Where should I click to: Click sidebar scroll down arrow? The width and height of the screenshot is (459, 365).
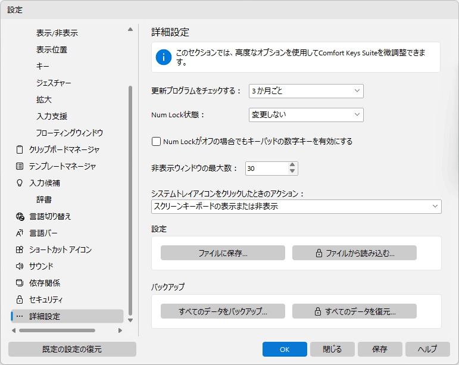tap(130, 320)
